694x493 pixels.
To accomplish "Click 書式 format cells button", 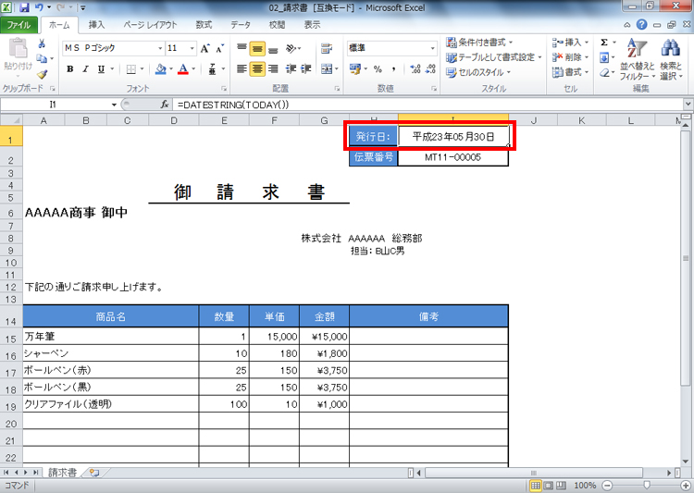I will click(570, 72).
